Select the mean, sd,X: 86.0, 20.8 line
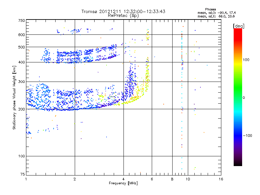 coord(216,16)
